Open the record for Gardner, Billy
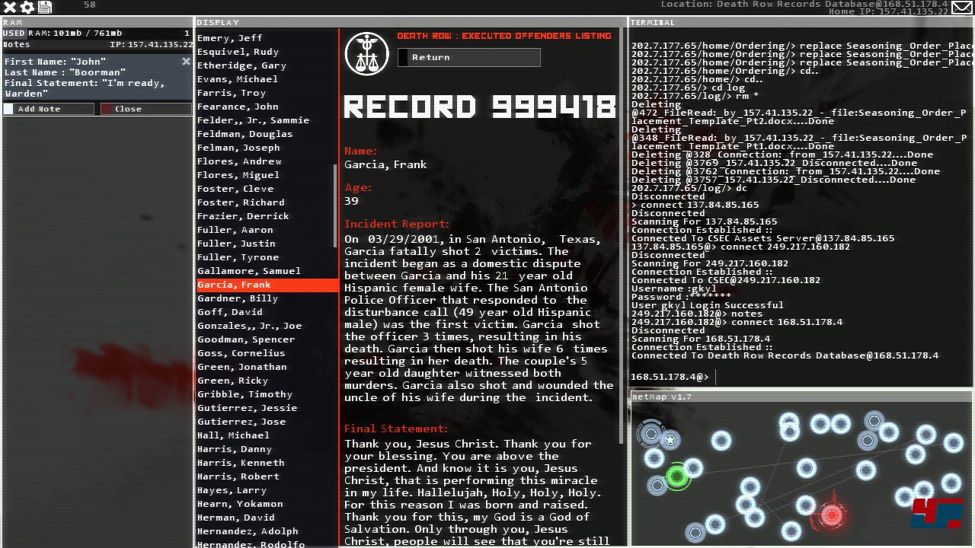 coord(238,298)
